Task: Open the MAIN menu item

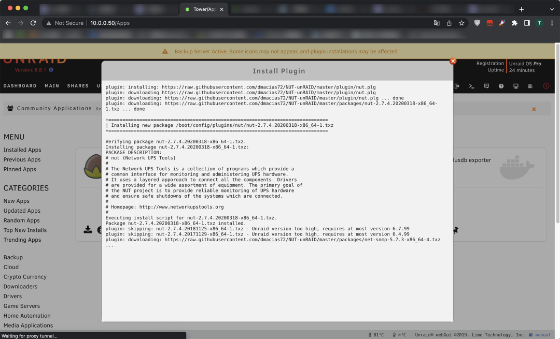Action: pos(52,86)
